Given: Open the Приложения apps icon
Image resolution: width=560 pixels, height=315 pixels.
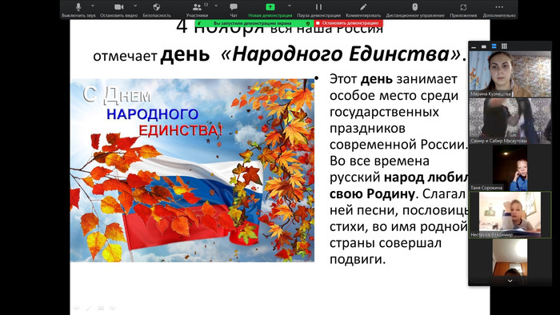Looking at the screenshot, I should 463,6.
